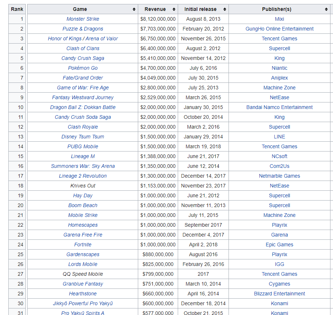Open the Boom Beach link

[x=83, y=205]
